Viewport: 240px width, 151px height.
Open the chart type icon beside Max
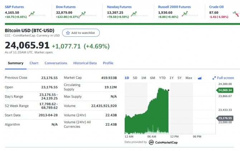[200, 78]
